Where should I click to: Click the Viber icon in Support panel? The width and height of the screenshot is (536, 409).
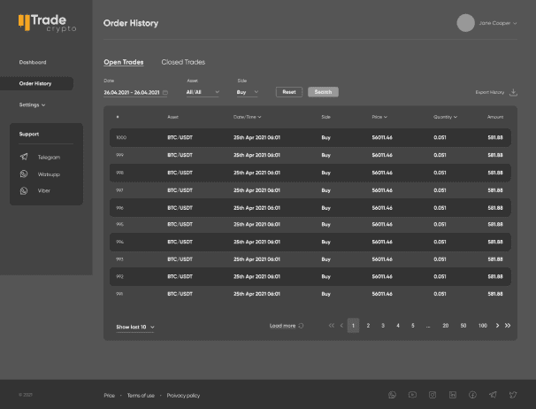coord(24,190)
